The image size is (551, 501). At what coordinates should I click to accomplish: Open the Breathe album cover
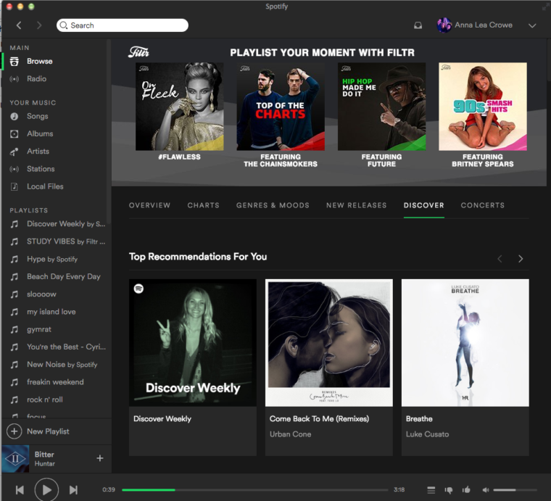tap(465, 343)
